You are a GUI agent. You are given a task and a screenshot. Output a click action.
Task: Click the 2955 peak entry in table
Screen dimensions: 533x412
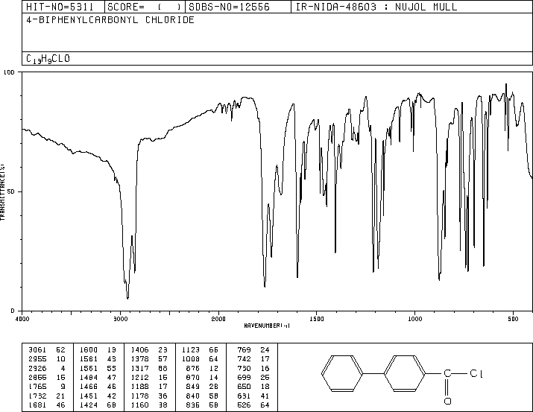click(47, 359)
